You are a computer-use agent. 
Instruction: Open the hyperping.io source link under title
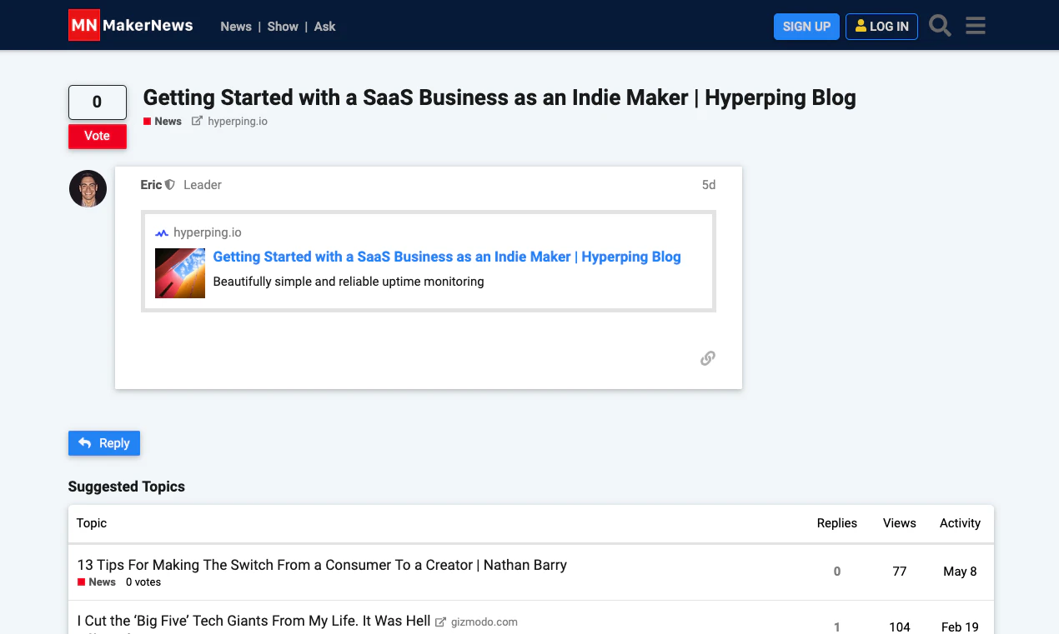(238, 122)
